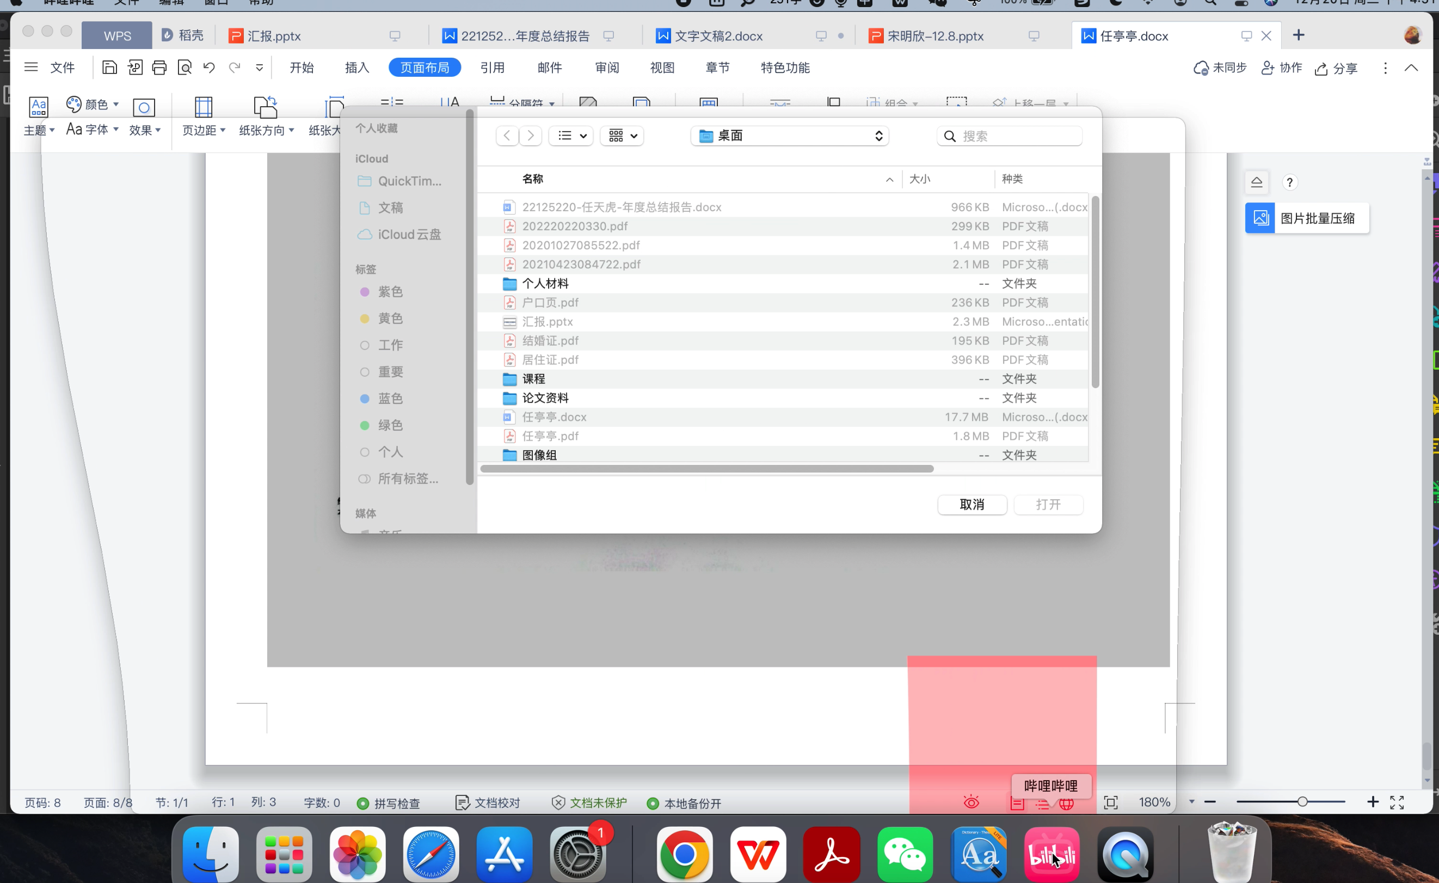Click the 取消 button in dialog
Image resolution: width=1439 pixels, height=883 pixels.
coord(971,504)
